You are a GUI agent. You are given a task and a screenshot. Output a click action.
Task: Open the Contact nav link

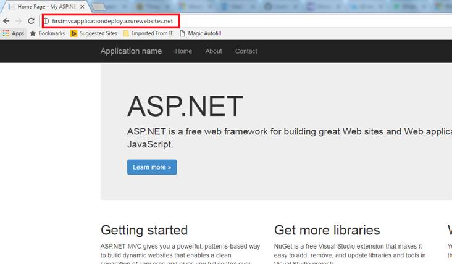coord(246,51)
